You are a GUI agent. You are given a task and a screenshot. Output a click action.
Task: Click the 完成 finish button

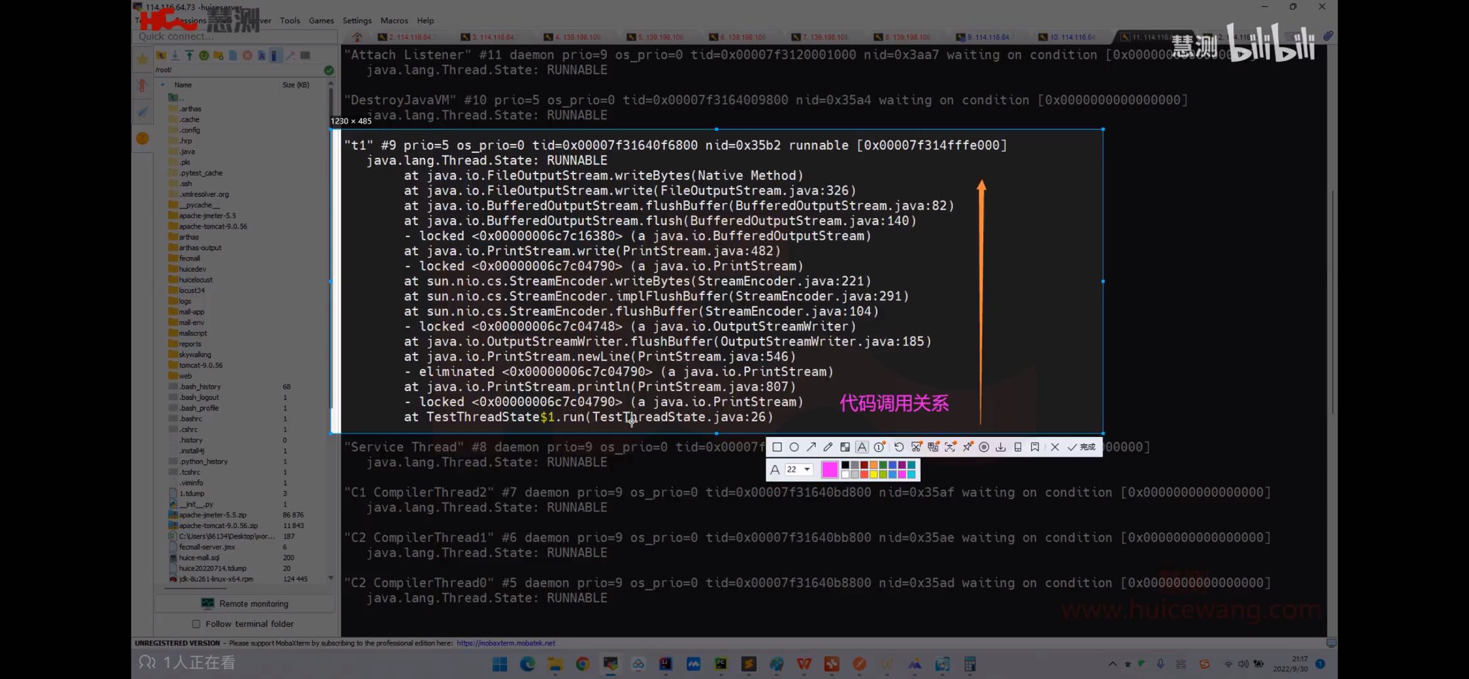pos(1082,447)
